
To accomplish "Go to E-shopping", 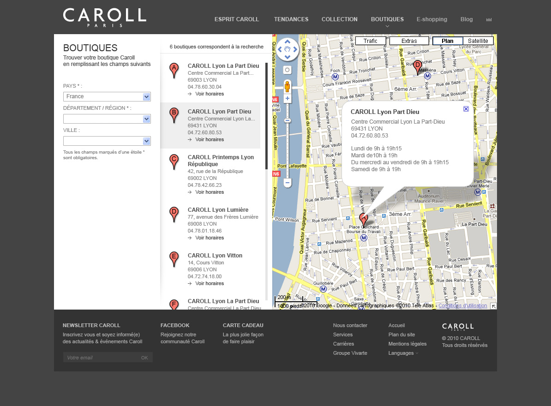I will point(432,19).
